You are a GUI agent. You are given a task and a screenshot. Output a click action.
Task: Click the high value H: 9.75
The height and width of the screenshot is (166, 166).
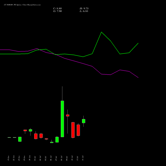tap(84, 9)
